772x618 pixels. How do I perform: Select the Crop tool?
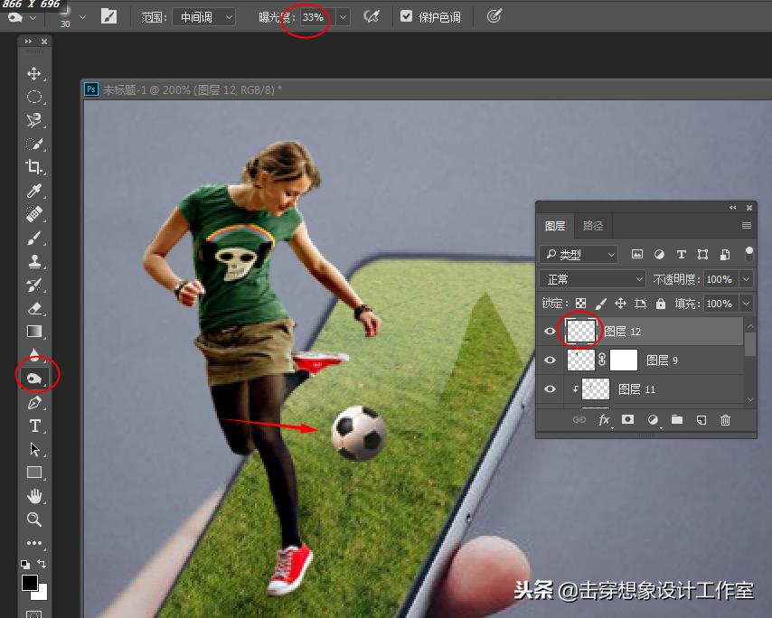34,167
